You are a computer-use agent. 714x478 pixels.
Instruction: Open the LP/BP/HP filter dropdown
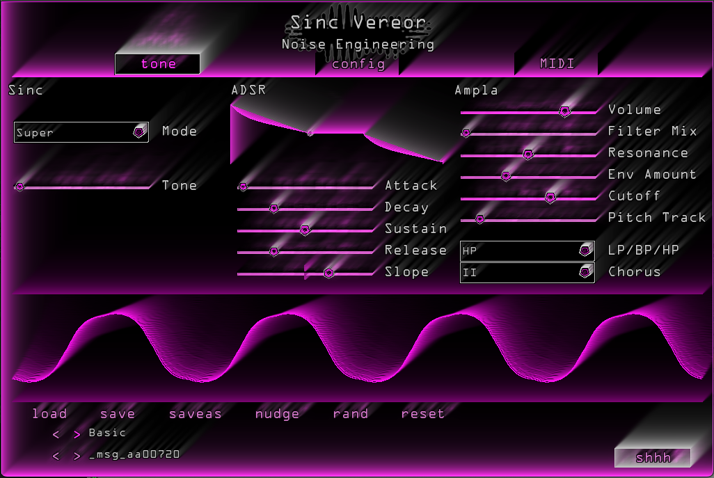point(527,250)
